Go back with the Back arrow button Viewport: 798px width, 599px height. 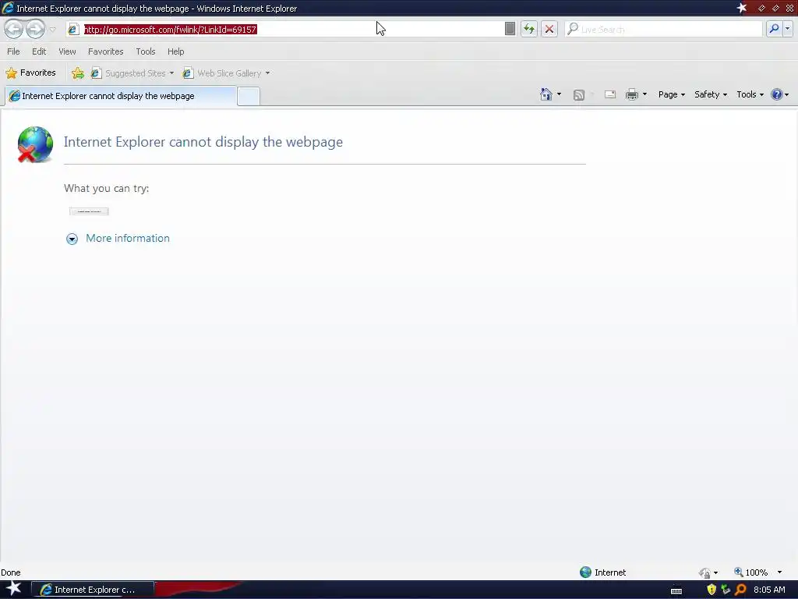14,29
